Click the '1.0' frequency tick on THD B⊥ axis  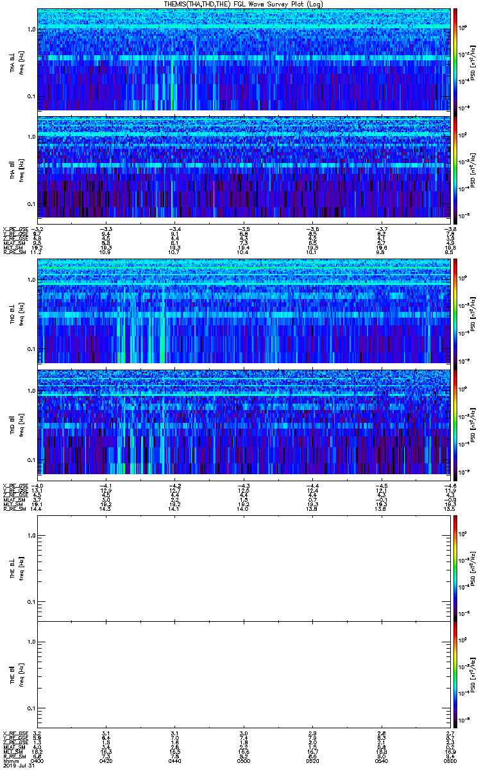point(31,280)
